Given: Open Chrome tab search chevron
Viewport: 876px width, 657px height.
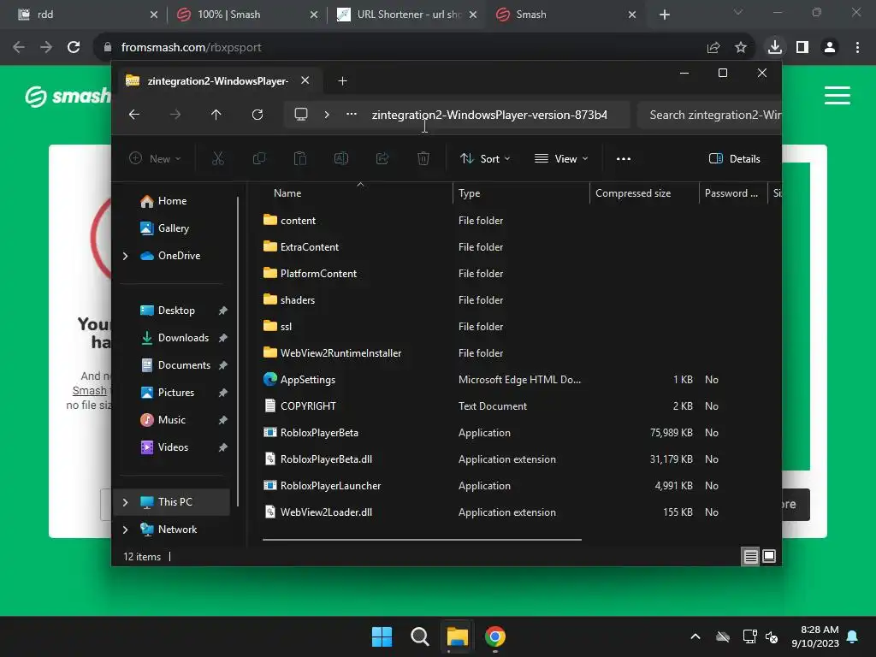Looking at the screenshot, I should point(738,12).
